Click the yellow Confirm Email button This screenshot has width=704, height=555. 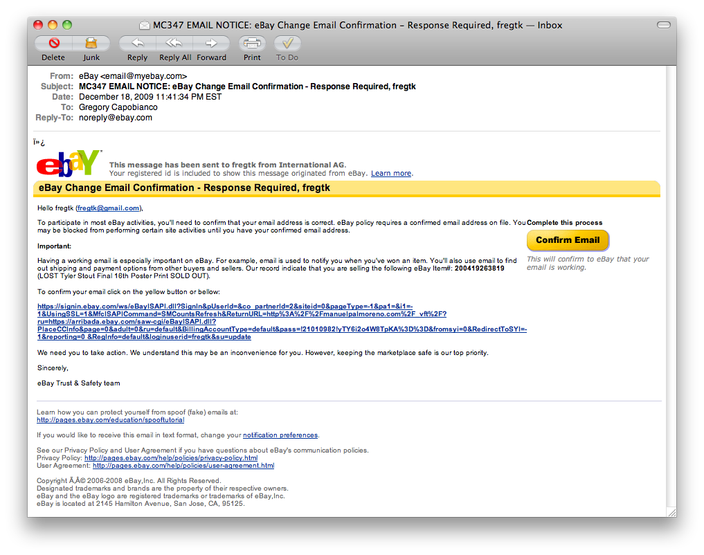568,240
